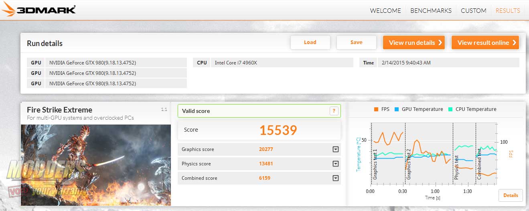The width and height of the screenshot is (529, 211).
Task: Click the Save button
Action: [x=356, y=42]
